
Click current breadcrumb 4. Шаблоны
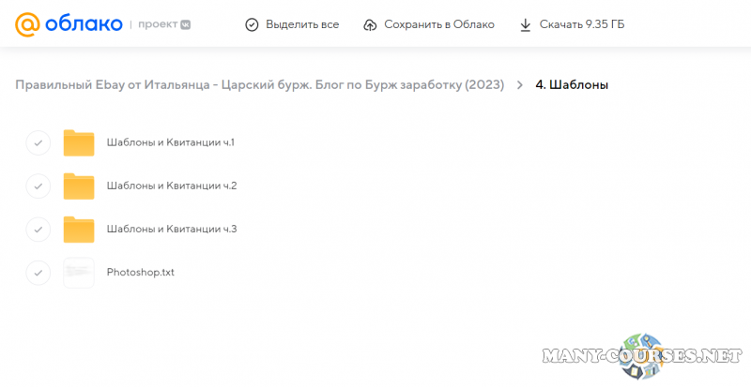pyautogui.click(x=572, y=85)
